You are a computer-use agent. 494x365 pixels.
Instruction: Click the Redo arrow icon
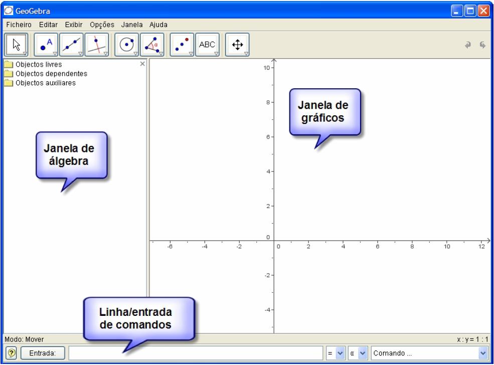[482, 45]
